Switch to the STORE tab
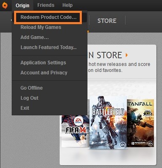 pyautogui.click(x=107, y=21)
